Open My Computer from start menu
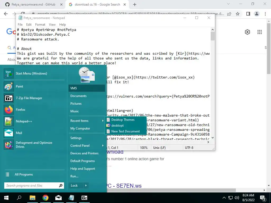The image size is (271, 203). [x=87, y=128]
